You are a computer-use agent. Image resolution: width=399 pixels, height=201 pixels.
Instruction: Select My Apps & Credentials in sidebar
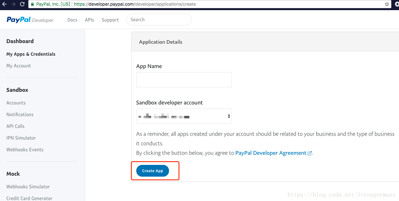point(31,54)
